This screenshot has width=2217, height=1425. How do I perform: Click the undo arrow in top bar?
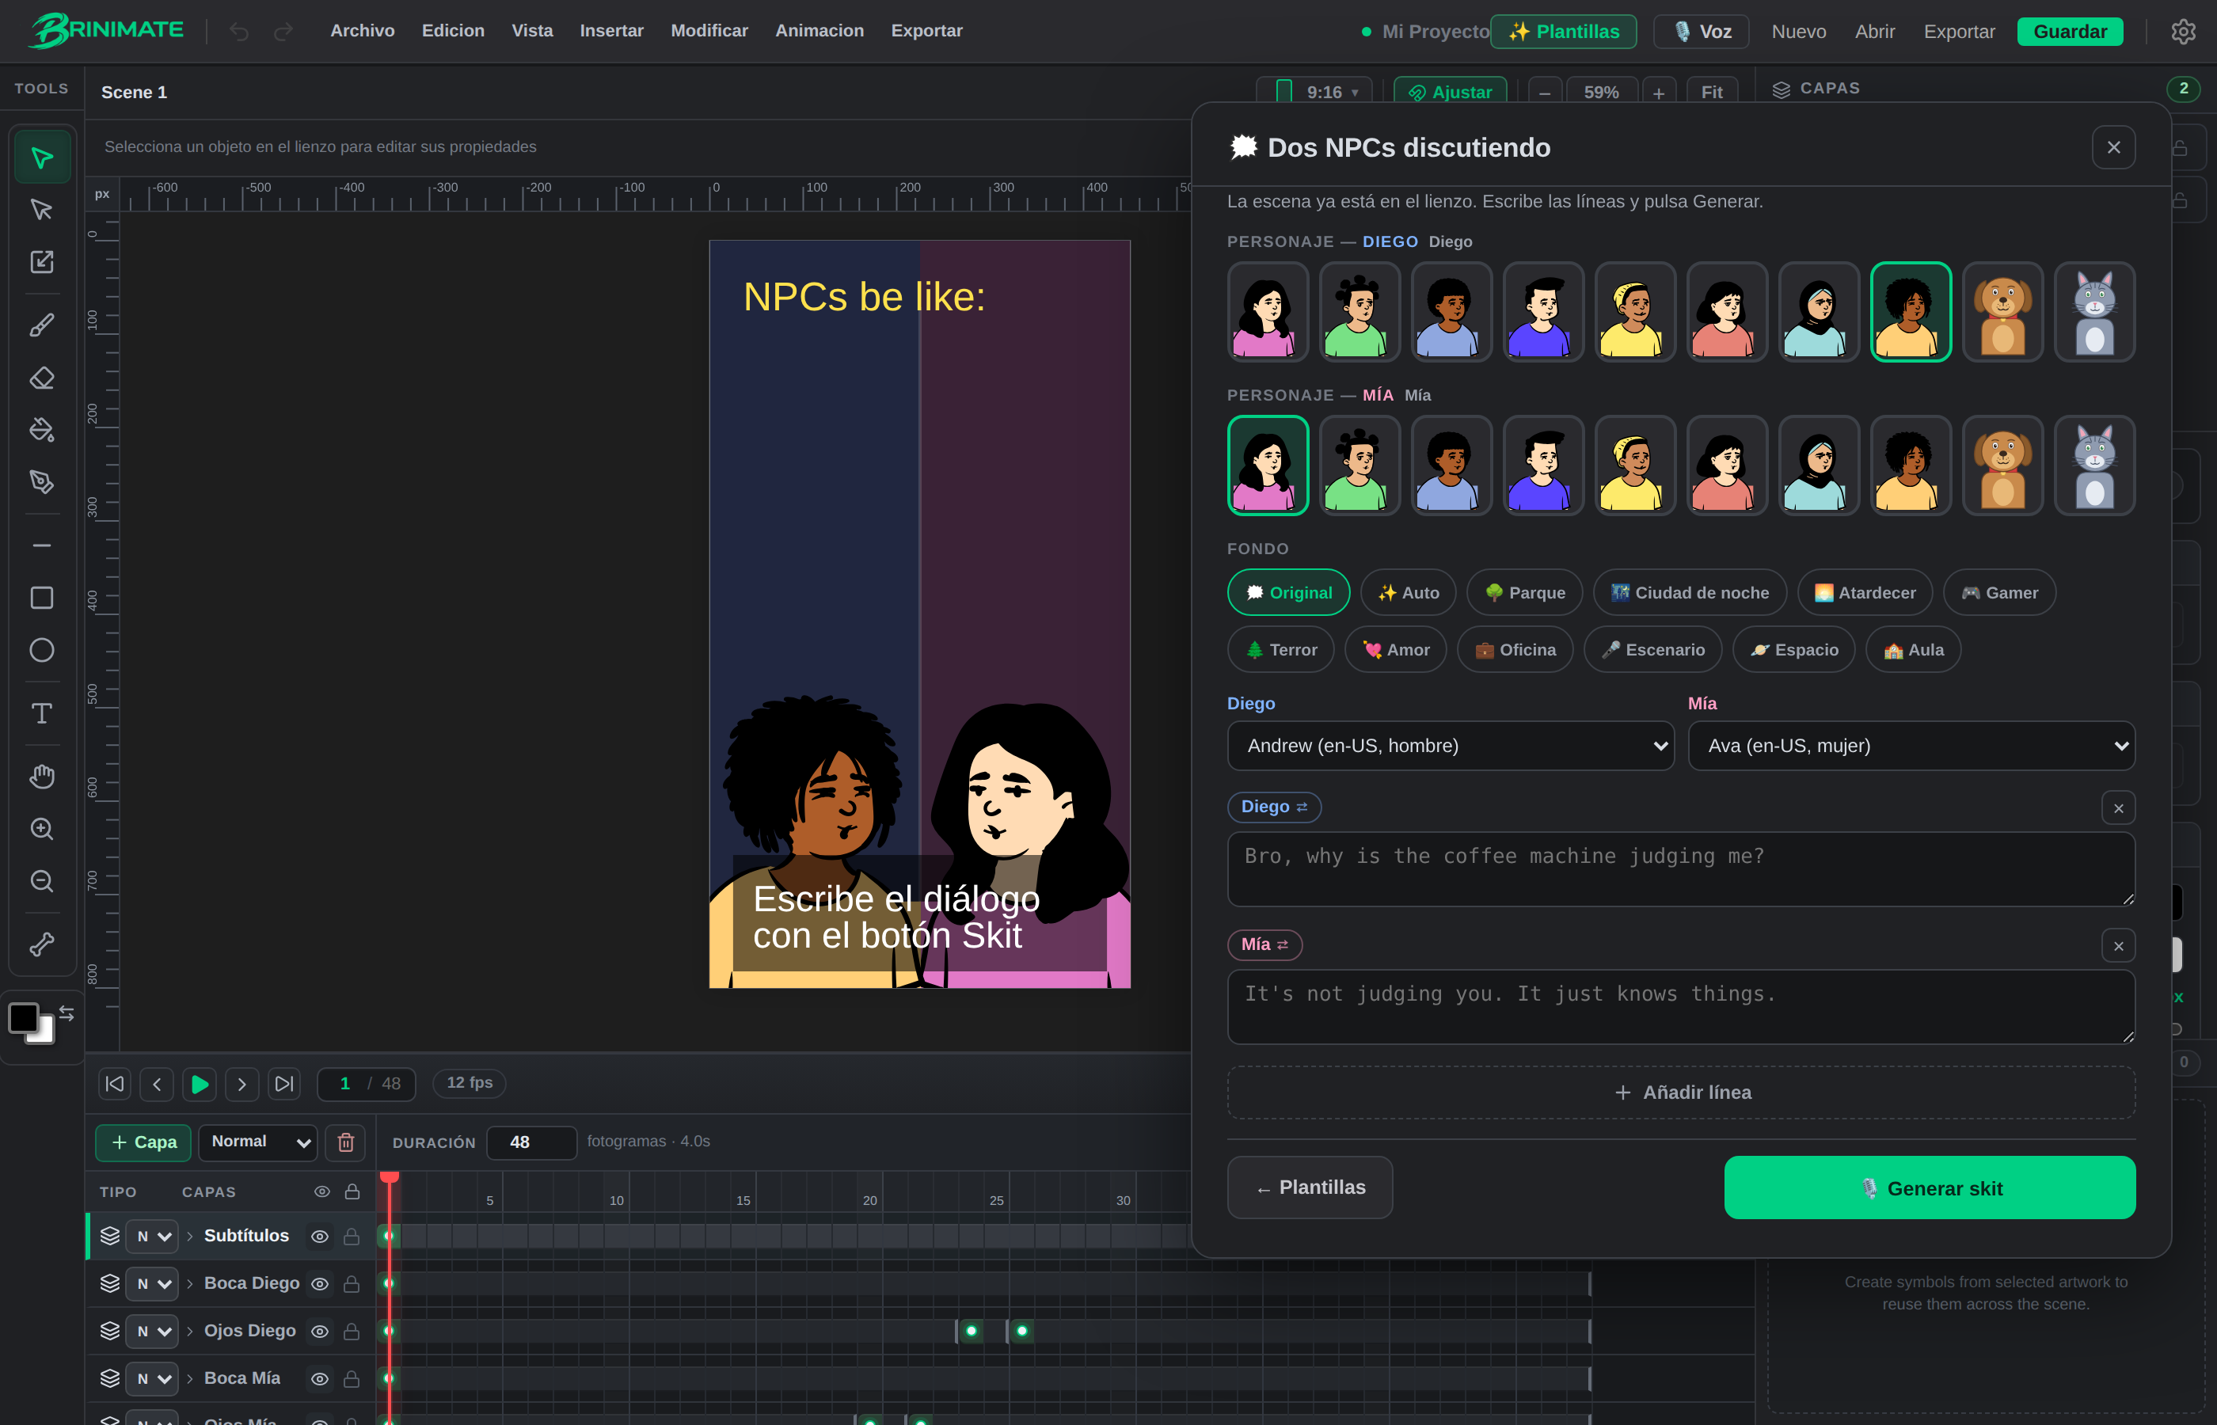240,32
